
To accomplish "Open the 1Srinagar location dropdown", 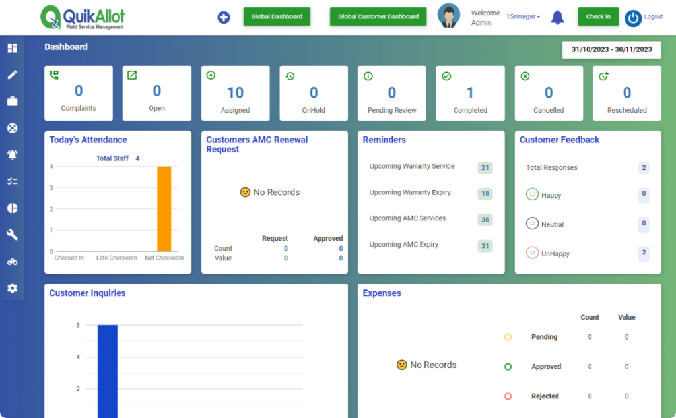I will click(523, 16).
